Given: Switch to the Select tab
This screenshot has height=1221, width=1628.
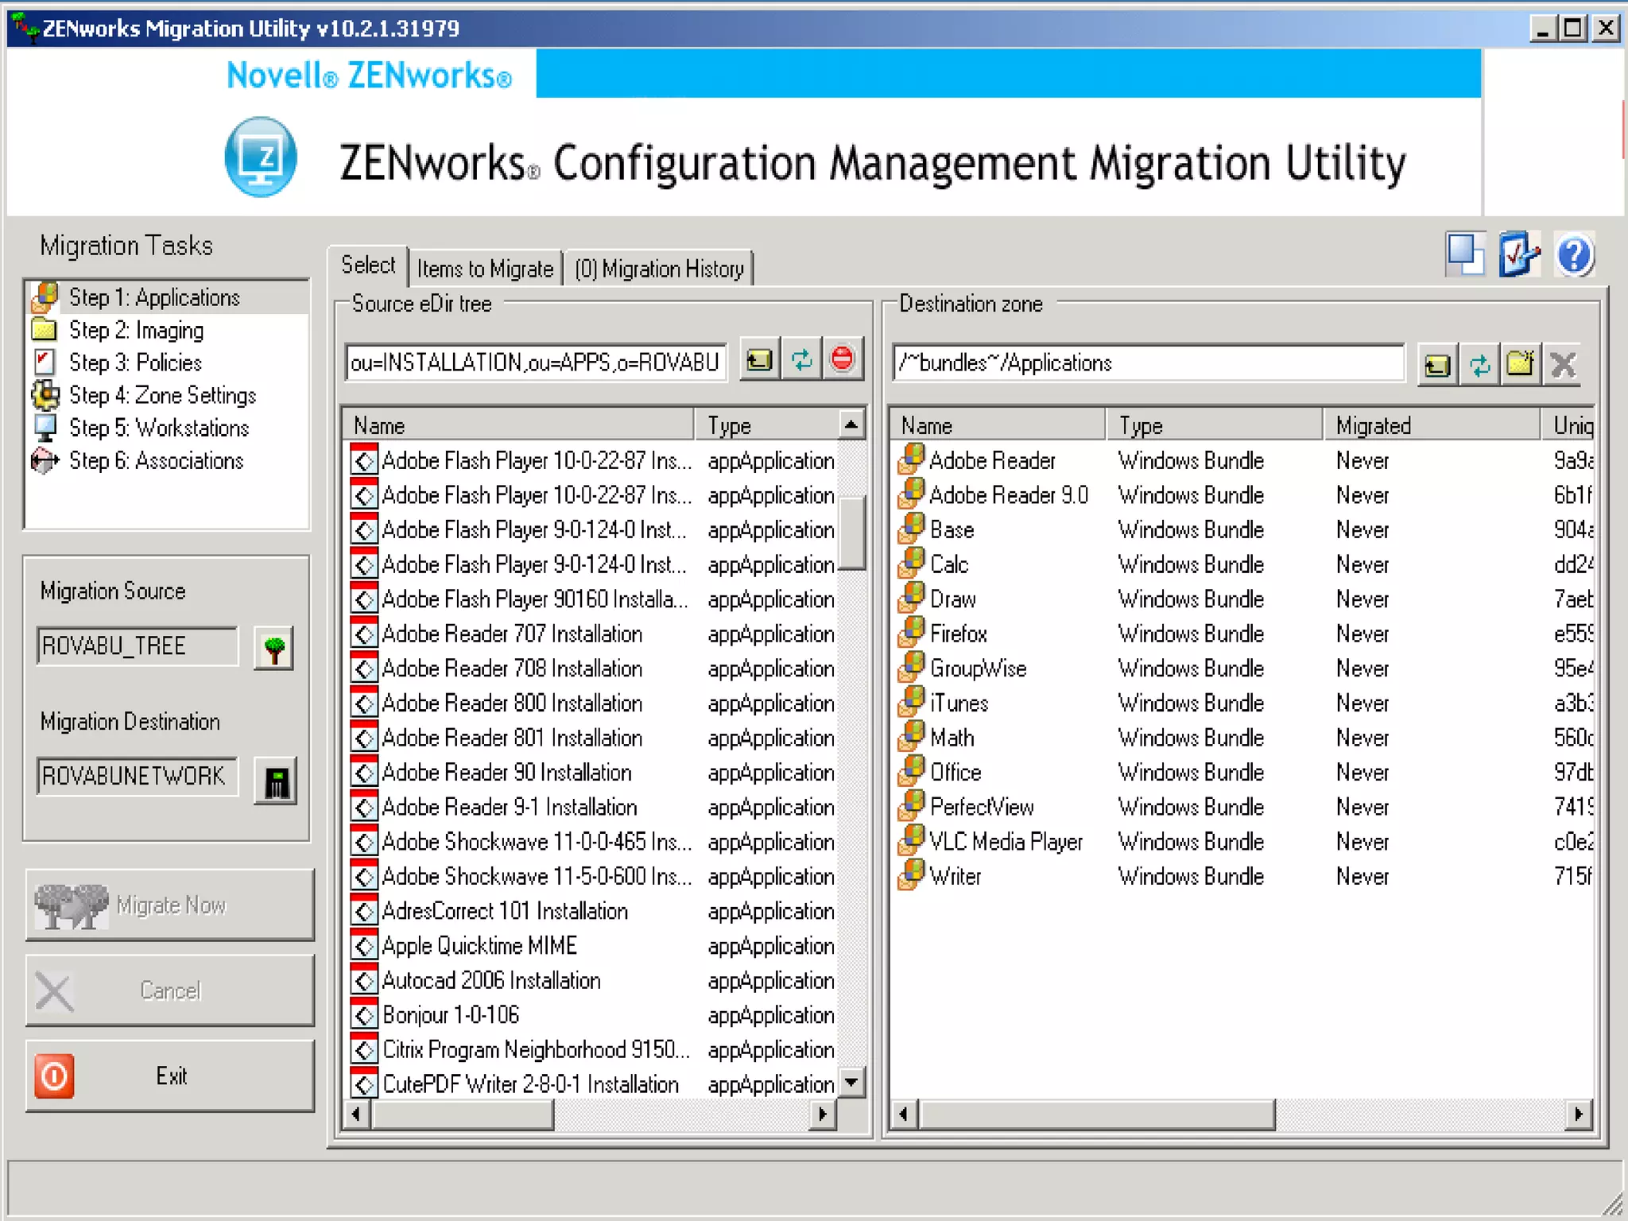Looking at the screenshot, I should 368,266.
